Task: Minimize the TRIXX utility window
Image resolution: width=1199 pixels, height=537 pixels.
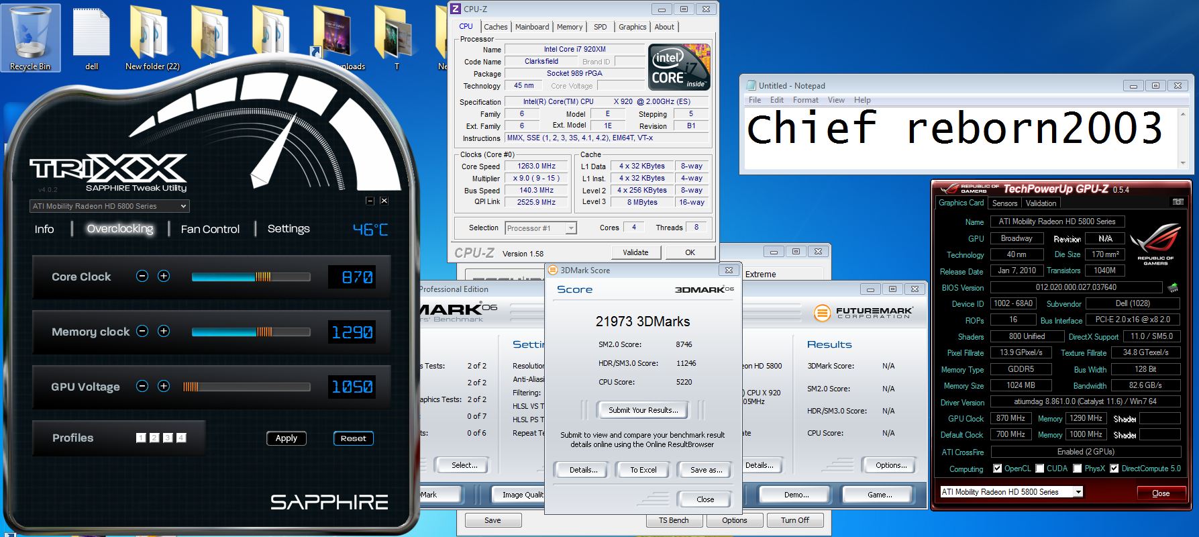Action: point(370,201)
